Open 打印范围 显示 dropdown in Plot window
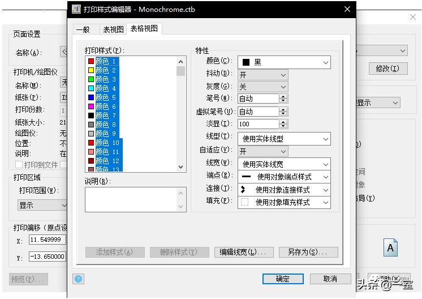Screen dimensions: 422x299 pyautogui.click(x=42, y=205)
